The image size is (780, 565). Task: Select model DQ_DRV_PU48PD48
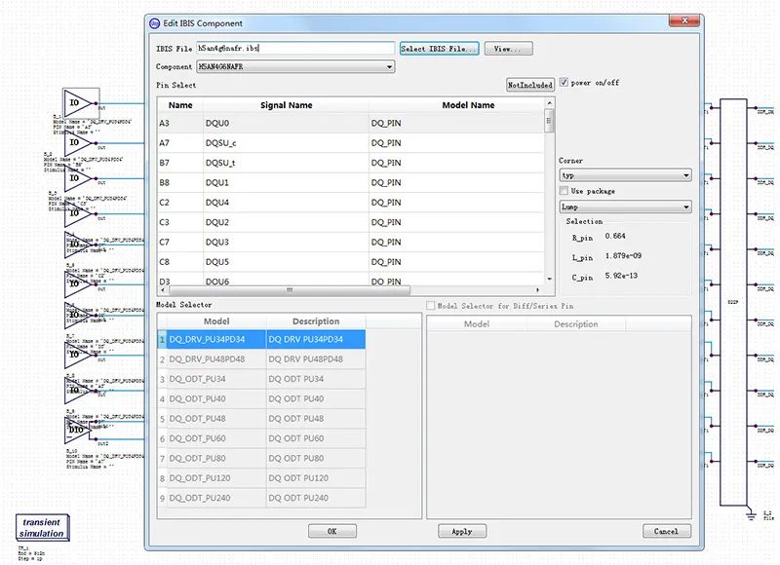click(x=216, y=359)
